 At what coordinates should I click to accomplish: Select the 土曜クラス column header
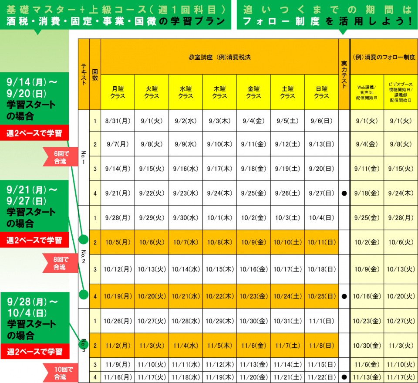[x=287, y=92]
